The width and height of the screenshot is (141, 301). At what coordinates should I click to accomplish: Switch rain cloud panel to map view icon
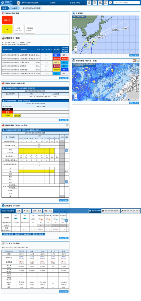click(134, 61)
